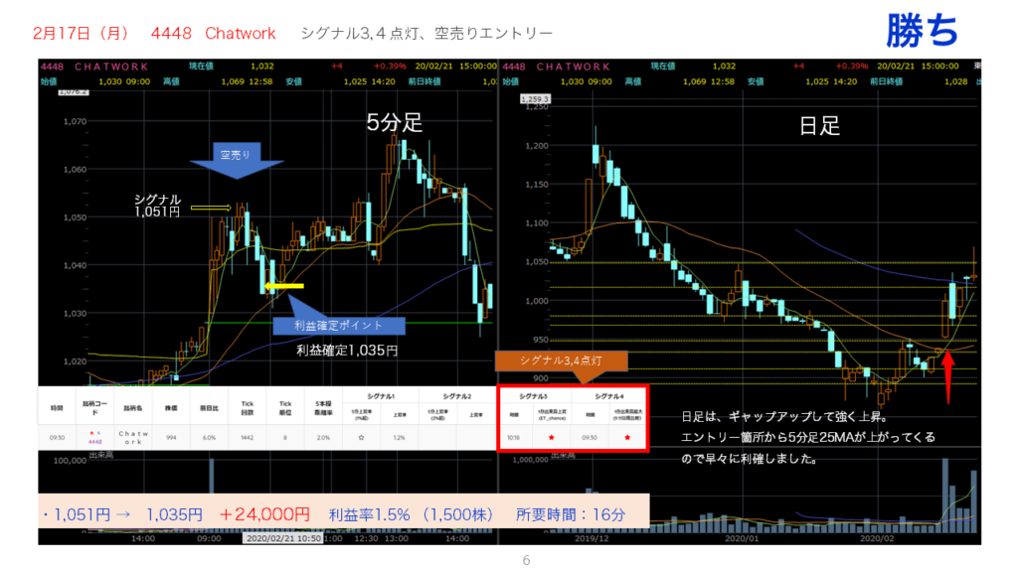
Task: Click the 2月17日（月） date in title
Action: [82, 33]
